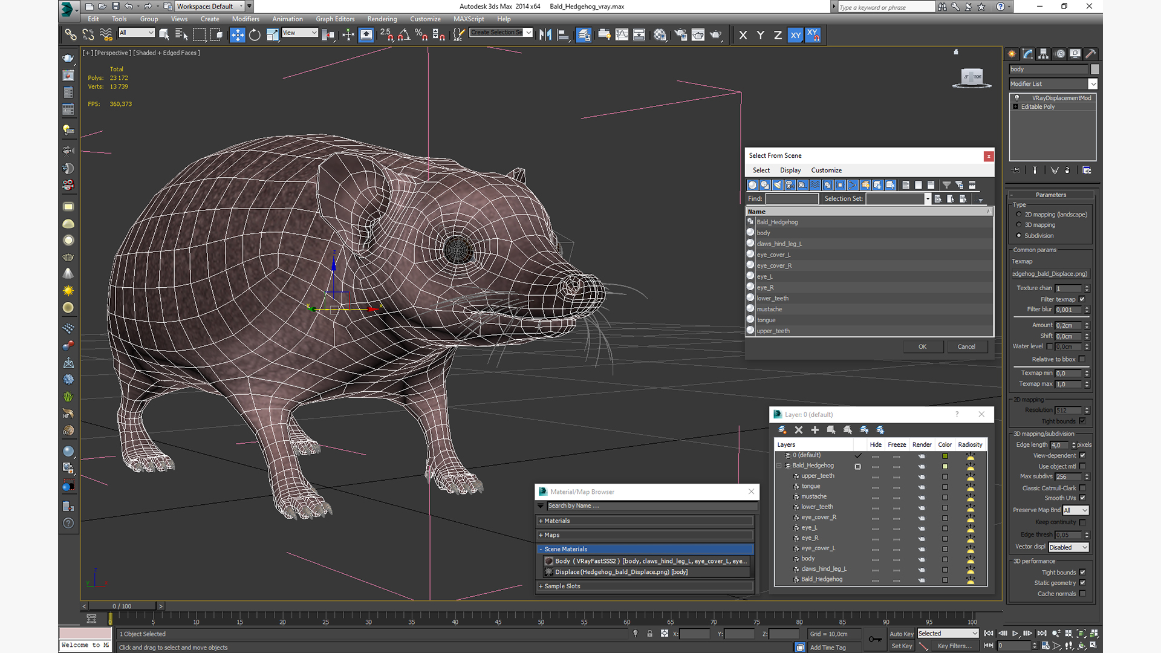
Task: Click the Set Key button
Action: 902,646
